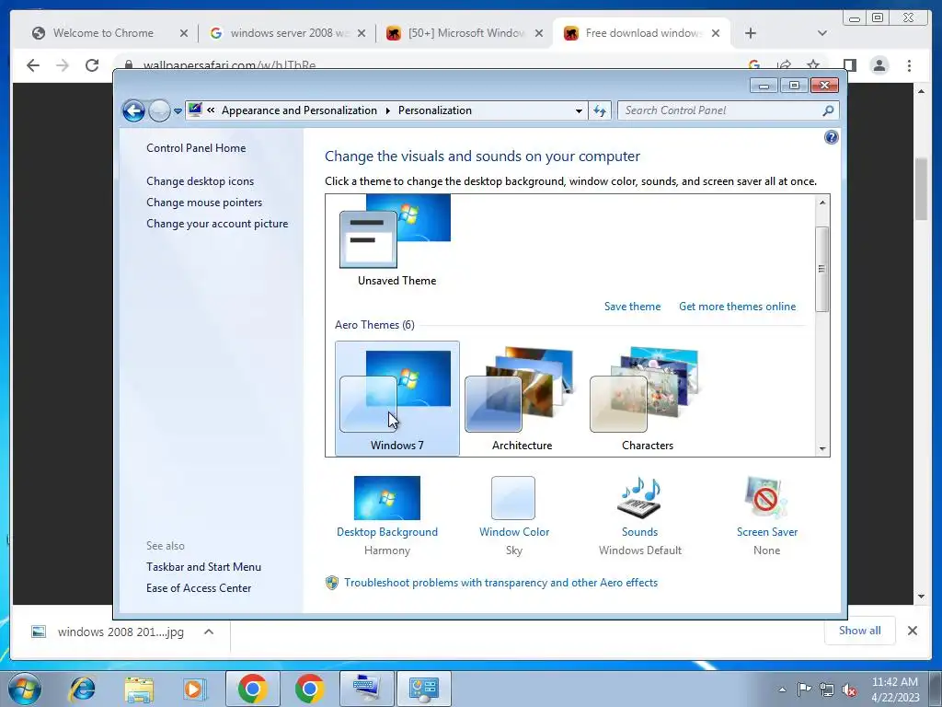Click the Control Panel back arrow button

coord(133,110)
